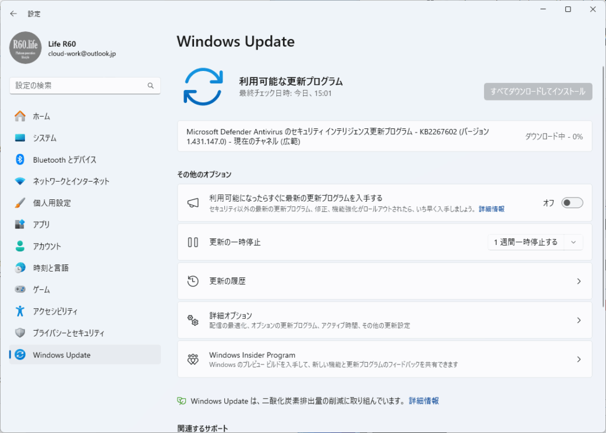This screenshot has width=606, height=433.
Task: Click the large blue Windows Update sync icon
Action: 203,86
